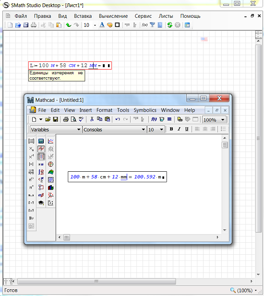Open Consolas font dropdown in Mathcad
264x296 pixels.
(144, 130)
